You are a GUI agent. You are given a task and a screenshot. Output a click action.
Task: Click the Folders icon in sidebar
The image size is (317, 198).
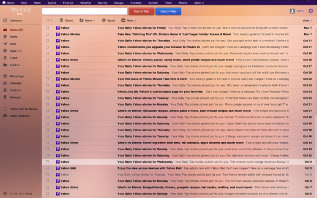pyautogui.click(x=5, y=65)
